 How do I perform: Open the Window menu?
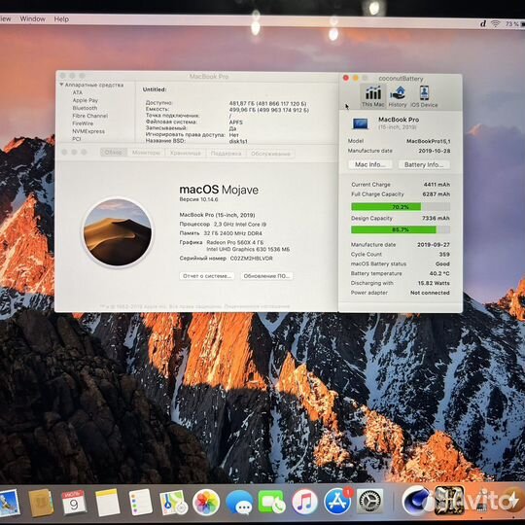pos(32,18)
